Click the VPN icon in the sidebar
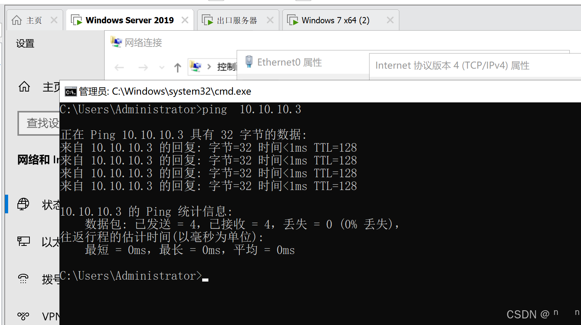Viewport: 581px width, 325px height. pyautogui.click(x=23, y=316)
